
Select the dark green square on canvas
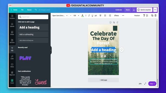coord(115,28)
